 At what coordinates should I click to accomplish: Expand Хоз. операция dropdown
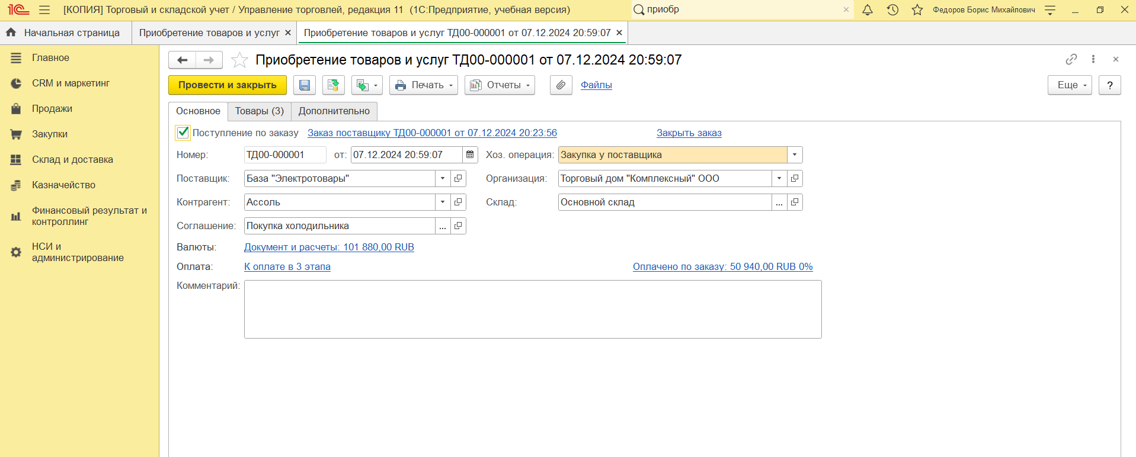pyautogui.click(x=795, y=155)
